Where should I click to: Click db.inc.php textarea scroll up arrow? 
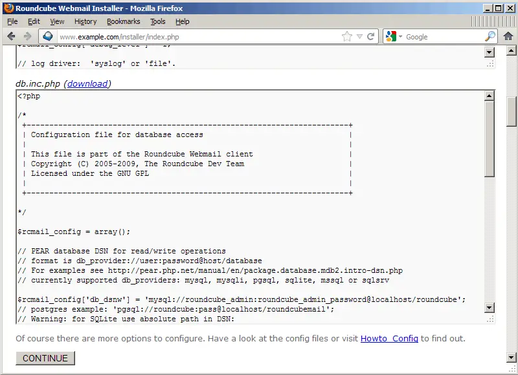click(x=490, y=96)
